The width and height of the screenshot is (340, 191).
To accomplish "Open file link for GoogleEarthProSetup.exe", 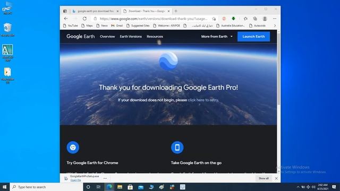I will [x=75, y=180].
